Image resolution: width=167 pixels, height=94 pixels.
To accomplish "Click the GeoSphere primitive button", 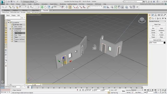I will tap(161, 31).
